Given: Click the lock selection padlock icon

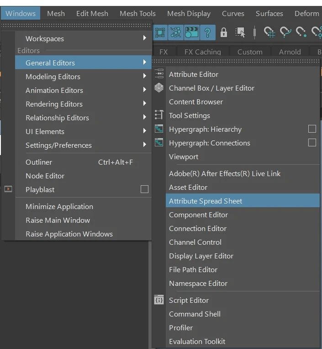Looking at the screenshot, I should pos(223,32).
